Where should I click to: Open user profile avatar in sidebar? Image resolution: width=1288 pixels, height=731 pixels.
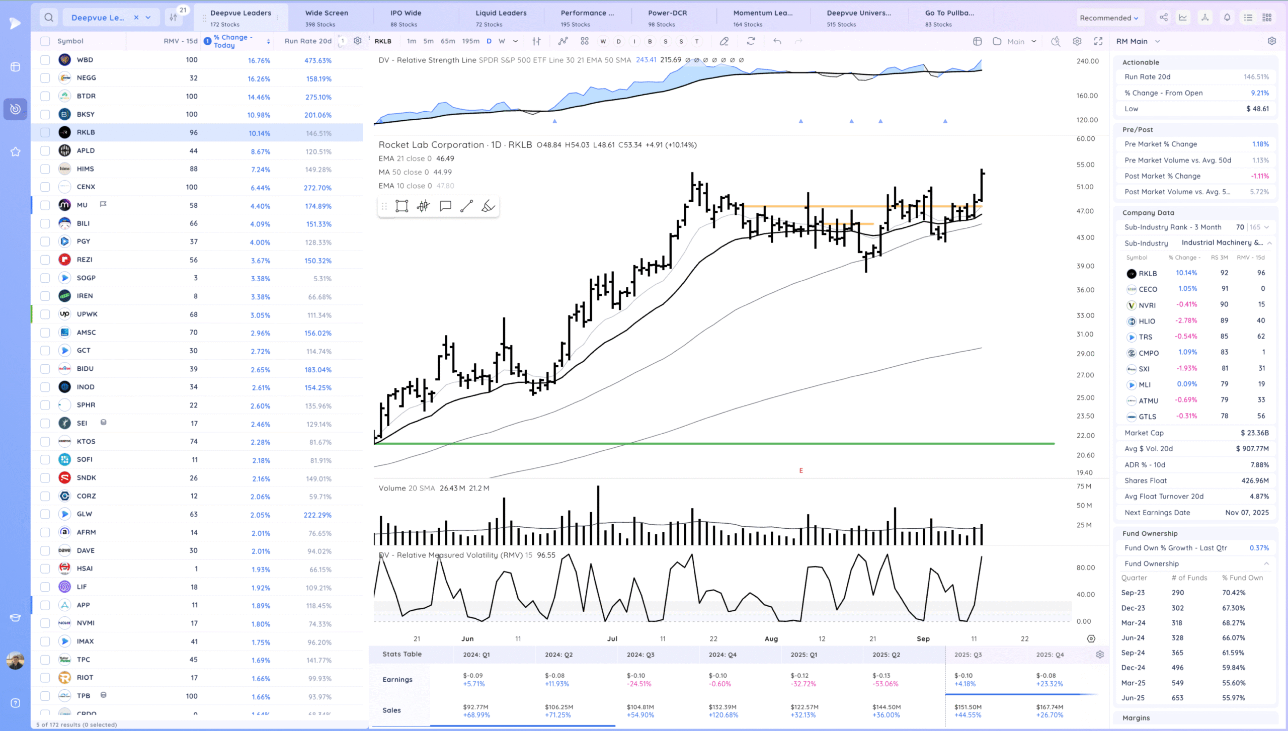16,661
